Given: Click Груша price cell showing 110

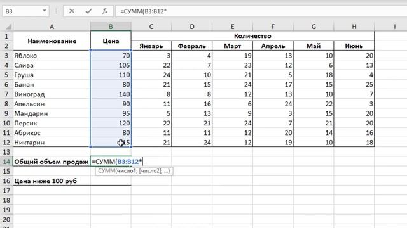Looking at the screenshot, I should (x=111, y=75).
